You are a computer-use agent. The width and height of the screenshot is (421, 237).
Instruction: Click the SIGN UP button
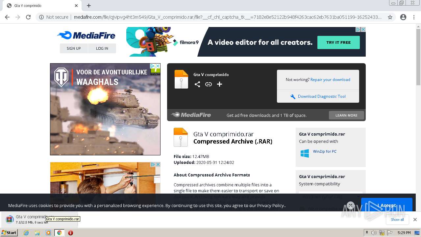click(x=74, y=48)
